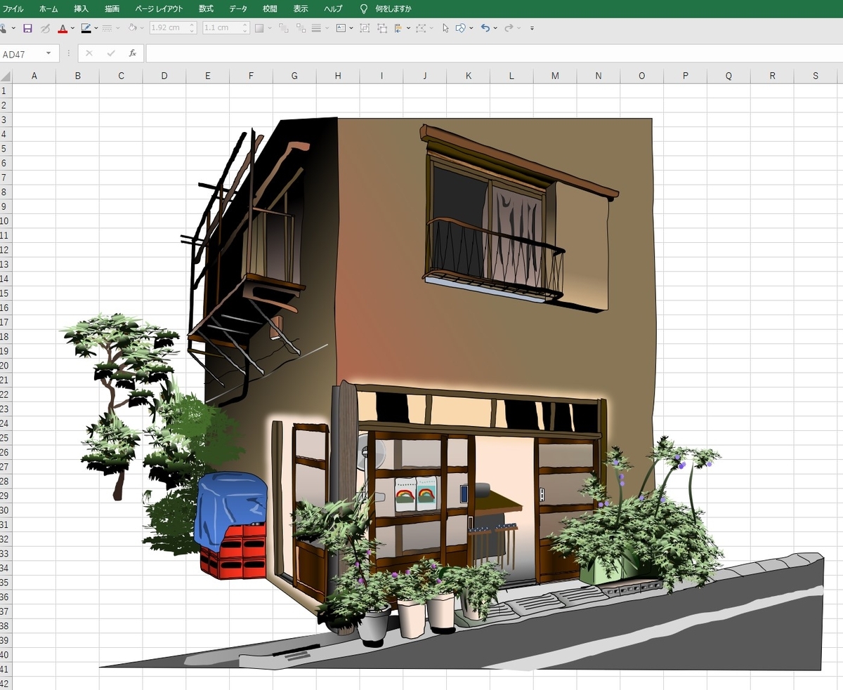Click the insert function fx icon

(132, 53)
